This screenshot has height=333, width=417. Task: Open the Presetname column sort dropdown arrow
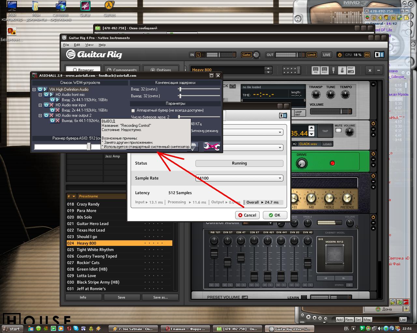[x=74, y=196]
